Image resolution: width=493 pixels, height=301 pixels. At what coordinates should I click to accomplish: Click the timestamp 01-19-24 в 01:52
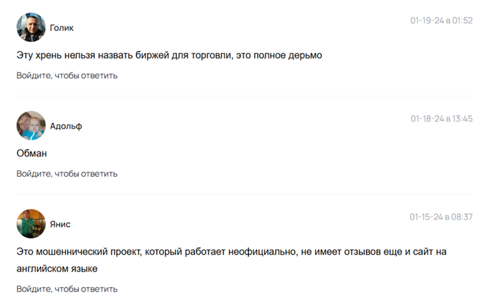tap(441, 21)
